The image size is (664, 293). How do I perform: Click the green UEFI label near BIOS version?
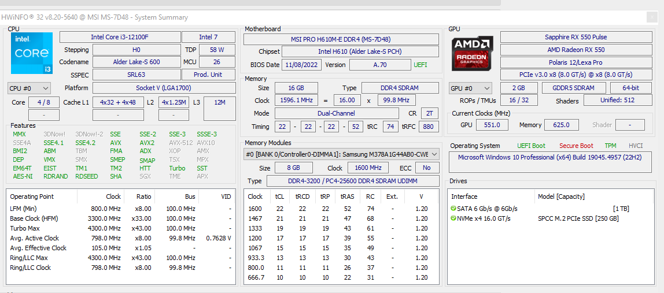click(x=420, y=65)
